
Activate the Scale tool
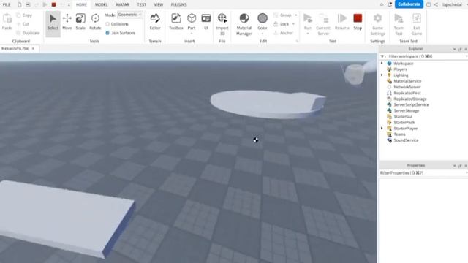80,21
